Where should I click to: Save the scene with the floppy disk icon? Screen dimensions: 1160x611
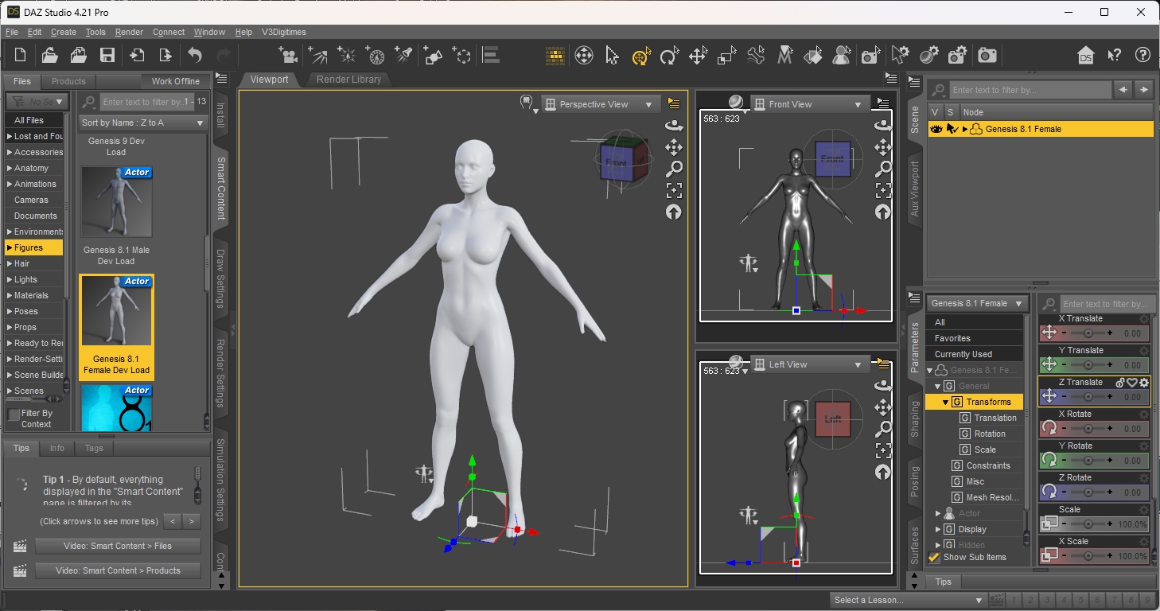pyautogui.click(x=107, y=56)
